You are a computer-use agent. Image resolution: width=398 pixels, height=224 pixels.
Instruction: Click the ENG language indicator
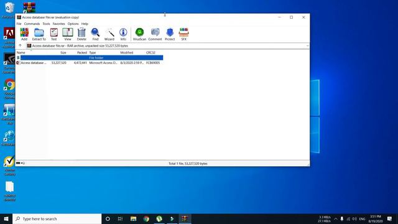point(362,218)
